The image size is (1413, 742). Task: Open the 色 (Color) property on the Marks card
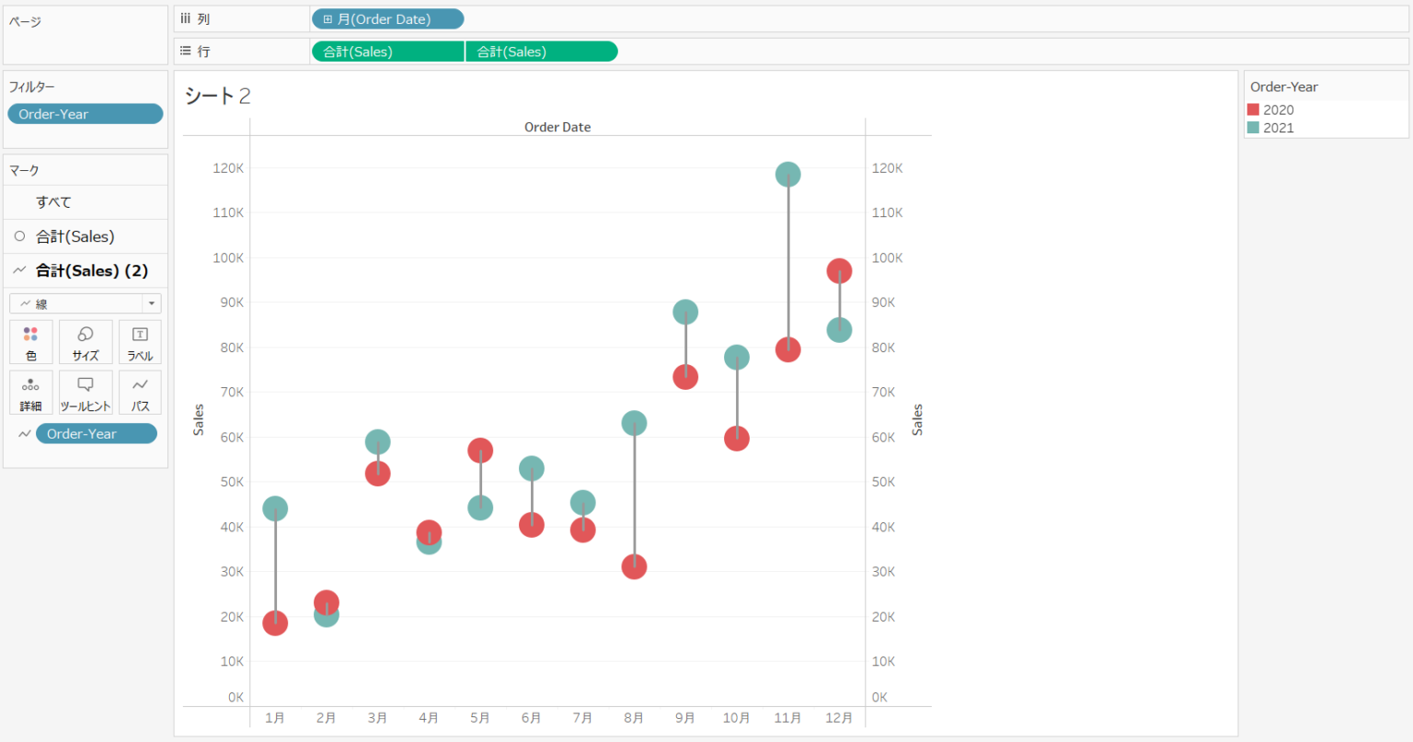[x=30, y=341]
